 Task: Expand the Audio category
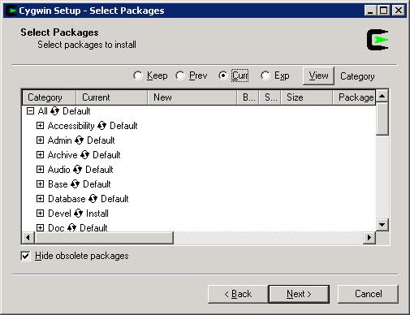pos(40,170)
